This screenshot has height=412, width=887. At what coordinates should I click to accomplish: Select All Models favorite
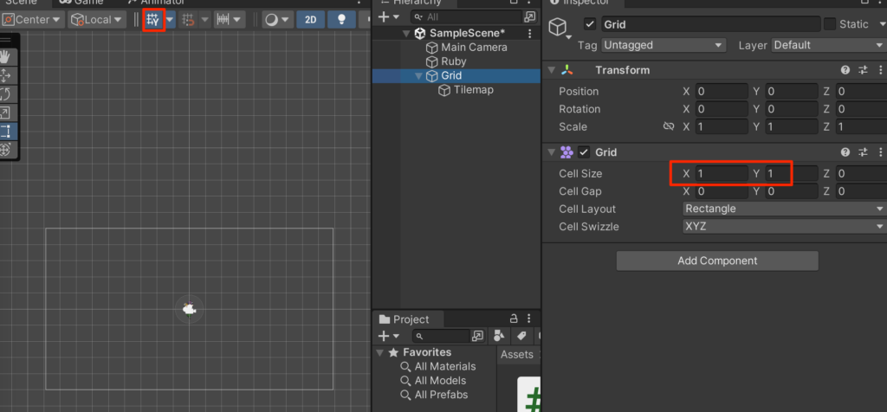[440, 380]
